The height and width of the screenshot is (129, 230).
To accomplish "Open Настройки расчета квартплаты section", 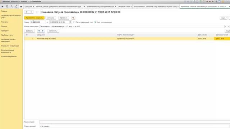I will pyautogui.click(x=8, y=40).
